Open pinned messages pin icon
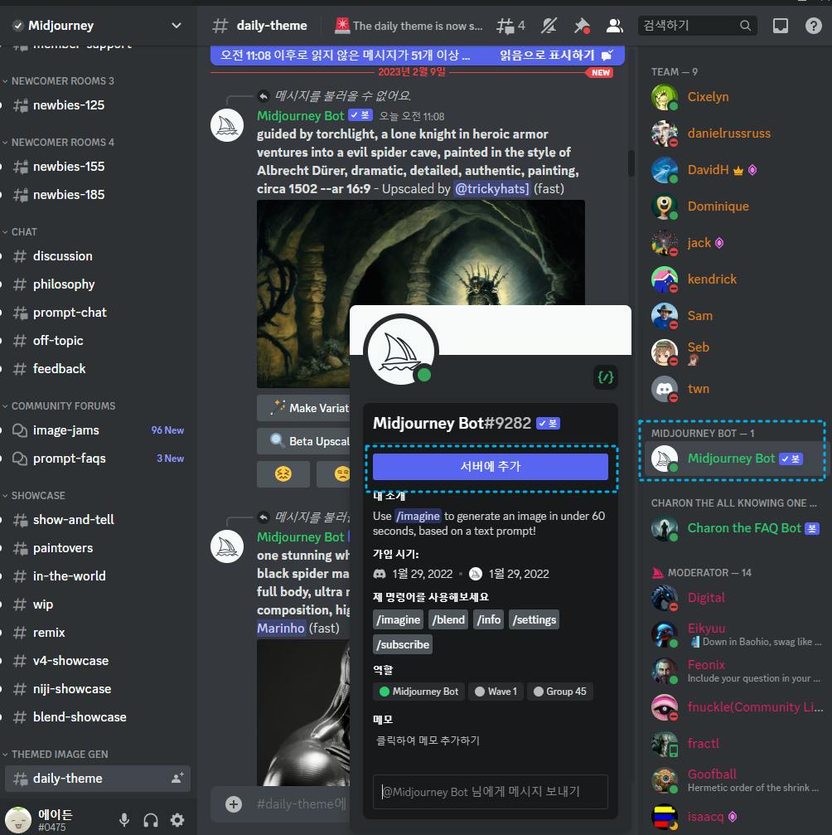Image resolution: width=832 pixels, height=835 pixels. click(x=582, y=26)
